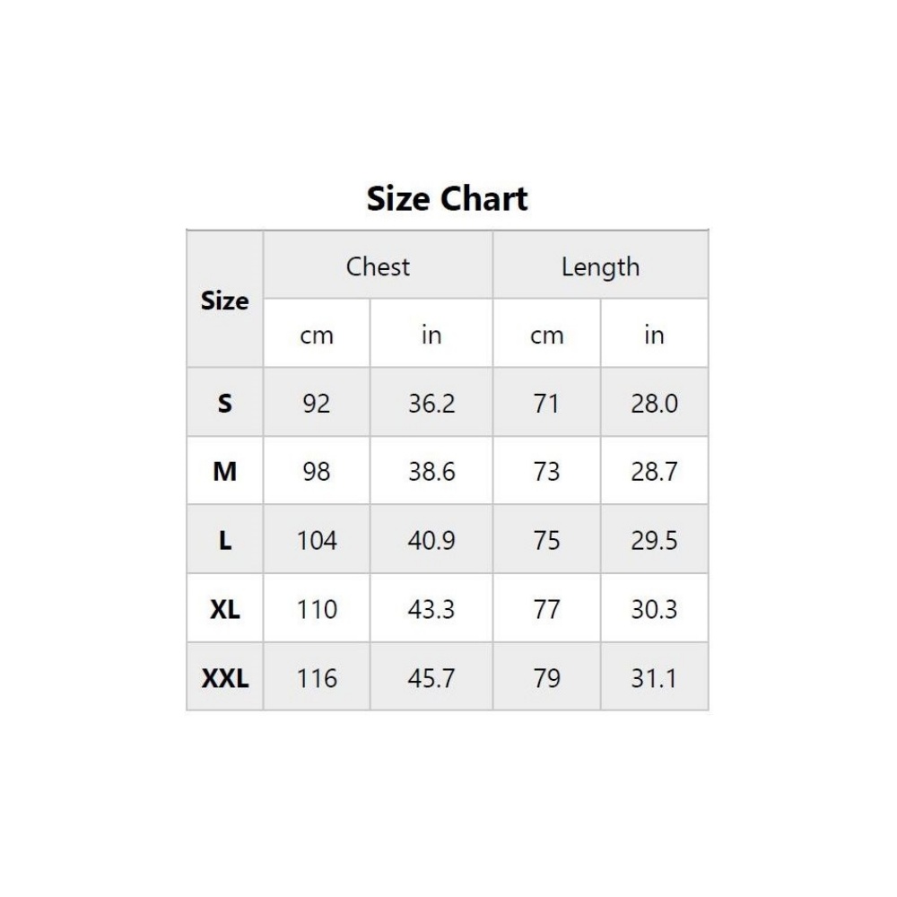Select the cm subheader under Chest
The image size is (897, 897).
pos(317,335)
